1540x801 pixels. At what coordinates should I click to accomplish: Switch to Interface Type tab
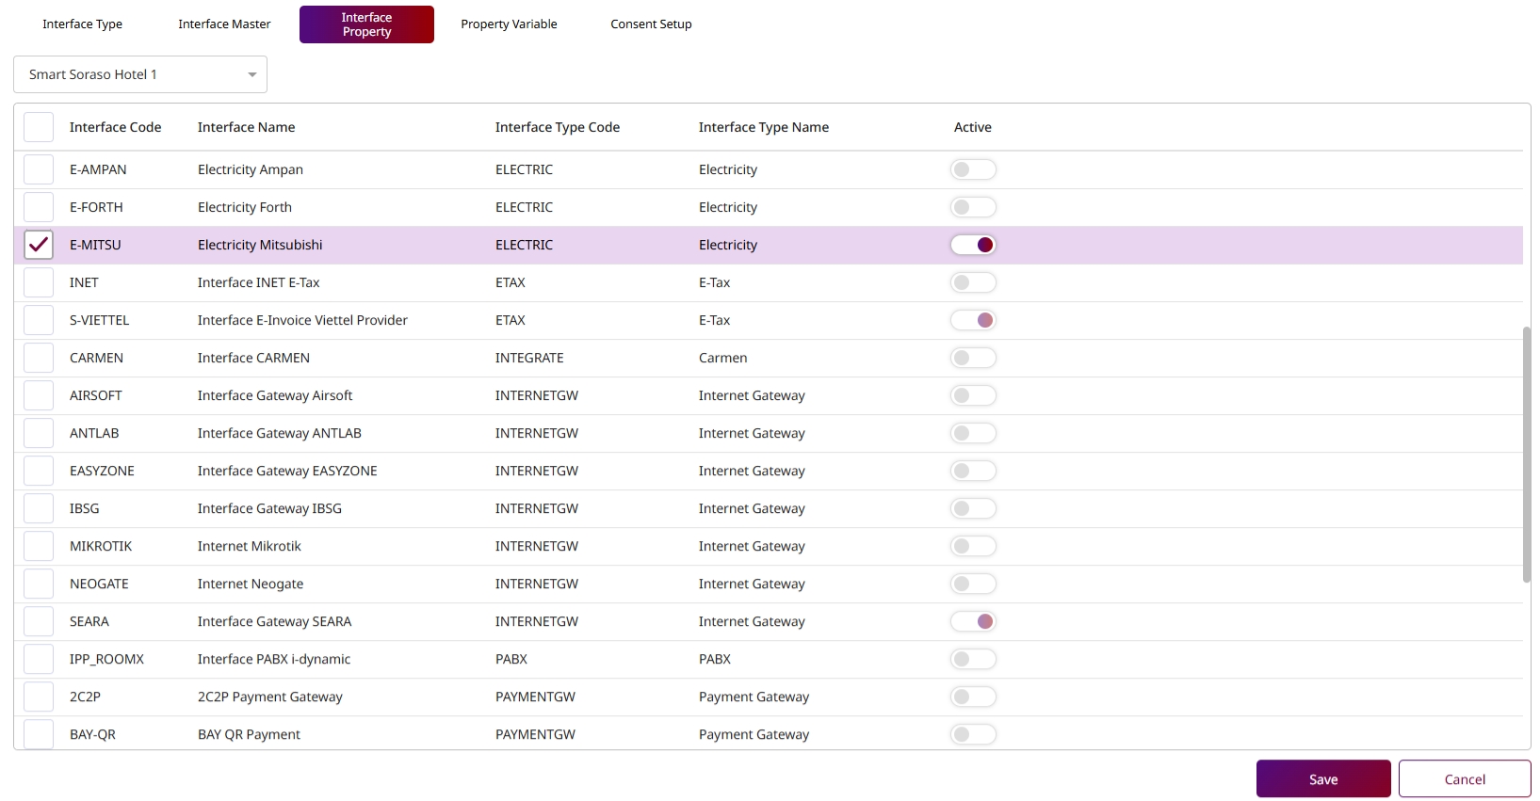[82, 24]
